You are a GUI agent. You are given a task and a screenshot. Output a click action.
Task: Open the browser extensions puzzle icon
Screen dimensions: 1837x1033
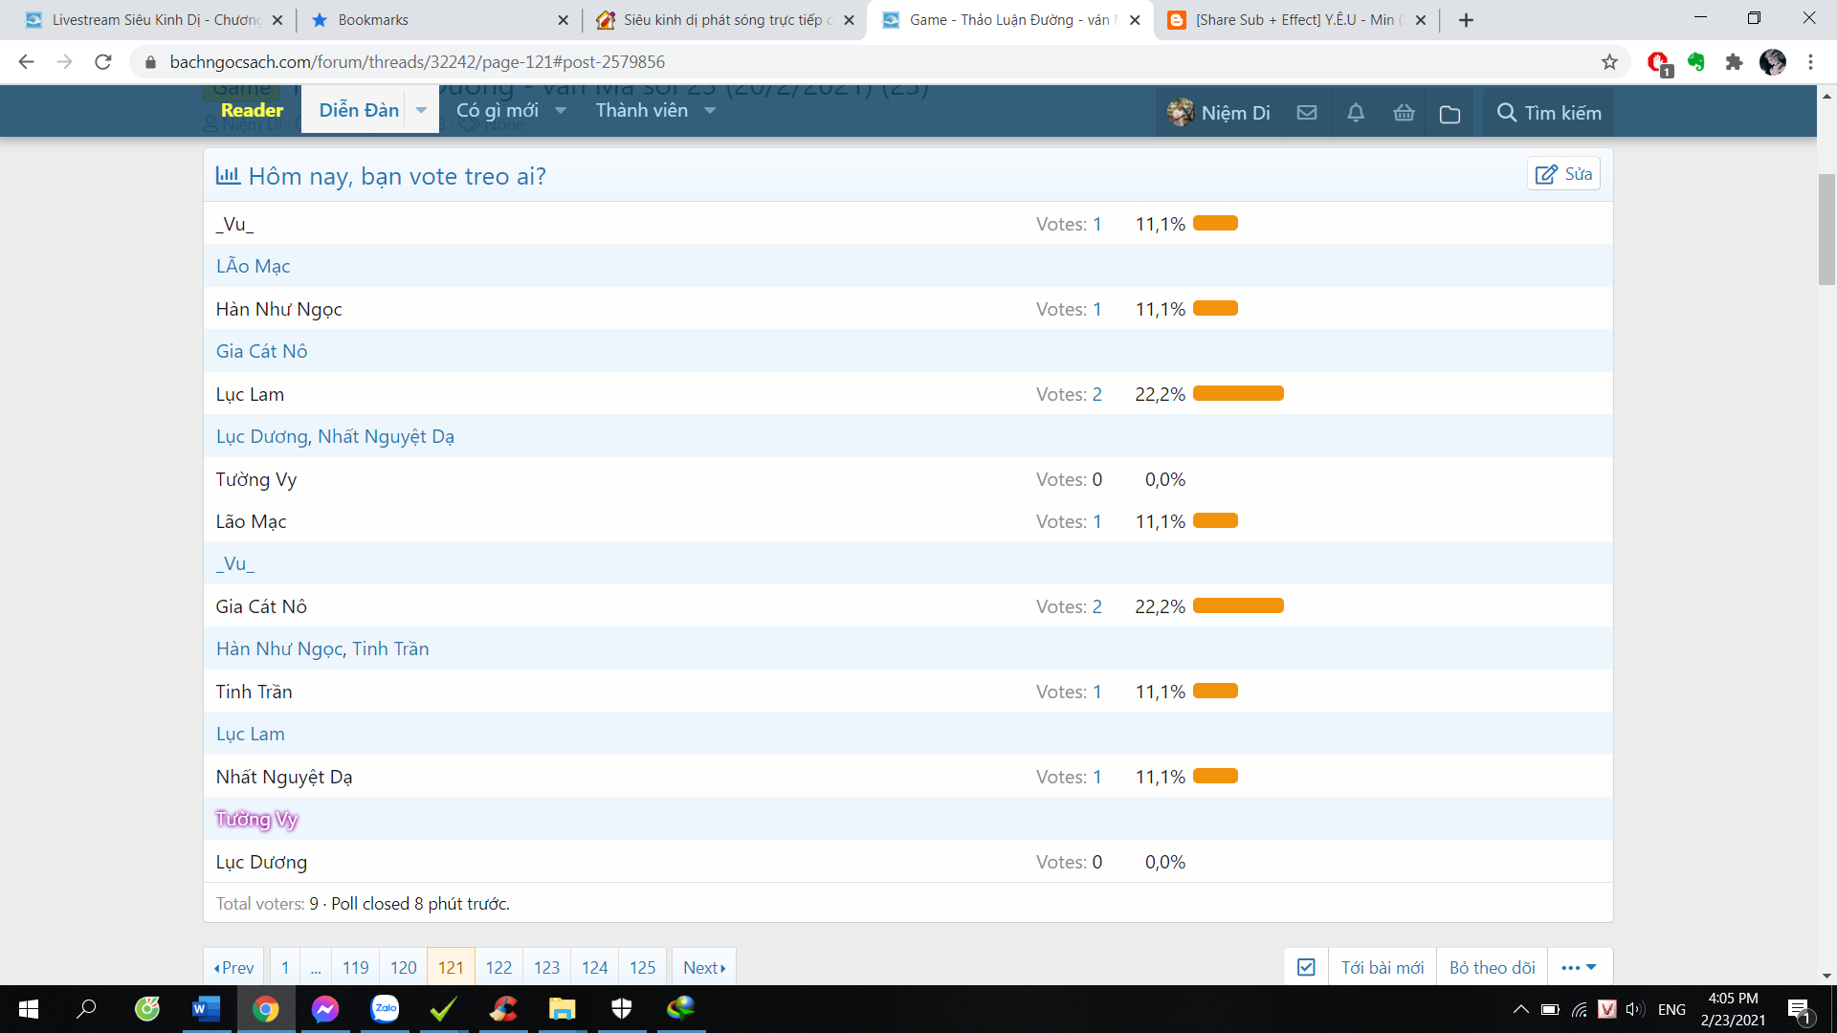pos(1734,62)
